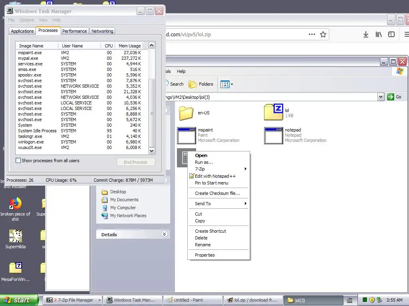
Task: Select System Idle Process row
Action: (x=81, y=131)
